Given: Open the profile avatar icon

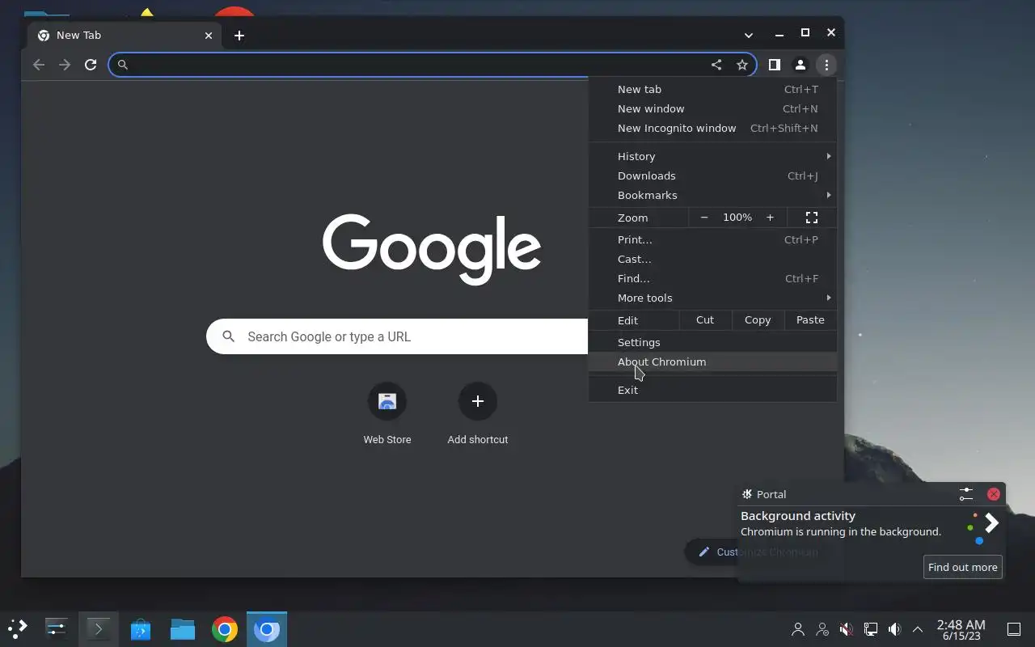Looking at the screenshot, I should click(800, 65).
